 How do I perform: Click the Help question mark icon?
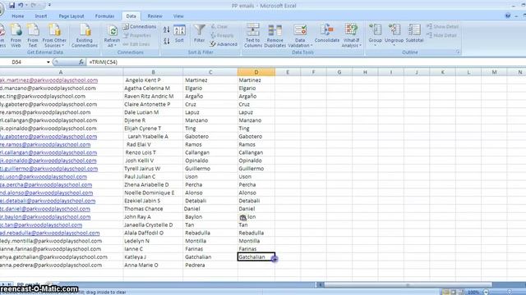click(508, 16)
